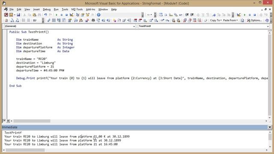Open the Debug menu
The height and width of the screenshot is (154, 274).
pos(47,9)
